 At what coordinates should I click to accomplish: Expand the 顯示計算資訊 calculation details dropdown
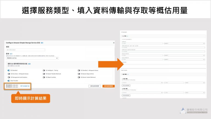(25, 86)
